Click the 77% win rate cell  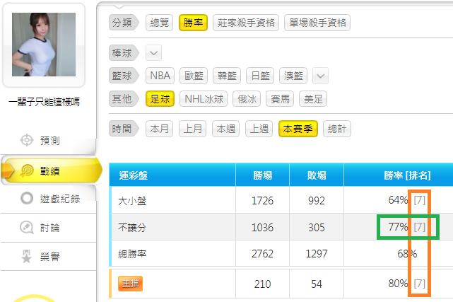pyautogui.click(x=398, y=227)
